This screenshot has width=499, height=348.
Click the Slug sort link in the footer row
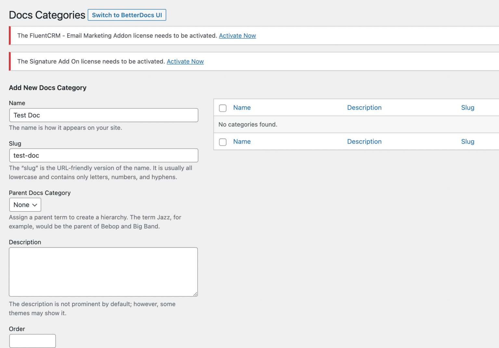pyautogui.click(x=468, y=142)
